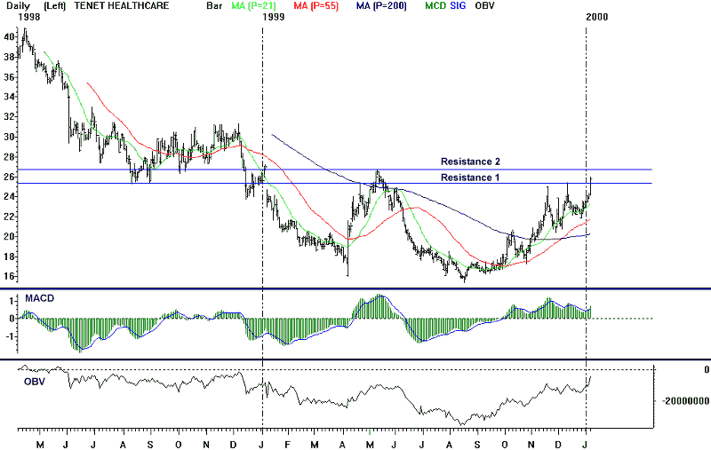
Task: Click the 22 price axis value
Action: pos(9,217)
